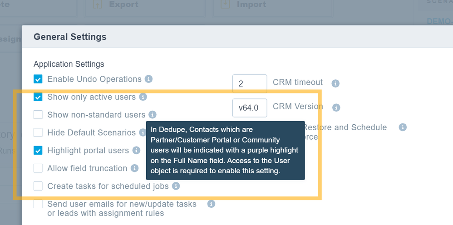Image resolution: width=453 pixels, height=225 pixels.
Task: Click info icon next to Show only active users
Action: click(x=143, y=97)
